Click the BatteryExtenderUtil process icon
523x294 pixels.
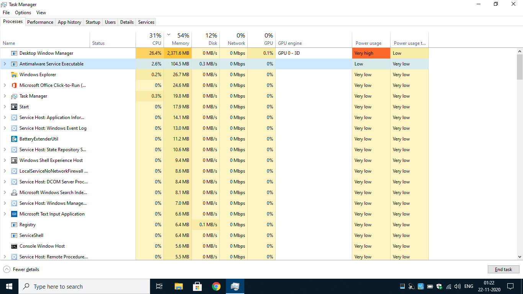coord(14,139)
